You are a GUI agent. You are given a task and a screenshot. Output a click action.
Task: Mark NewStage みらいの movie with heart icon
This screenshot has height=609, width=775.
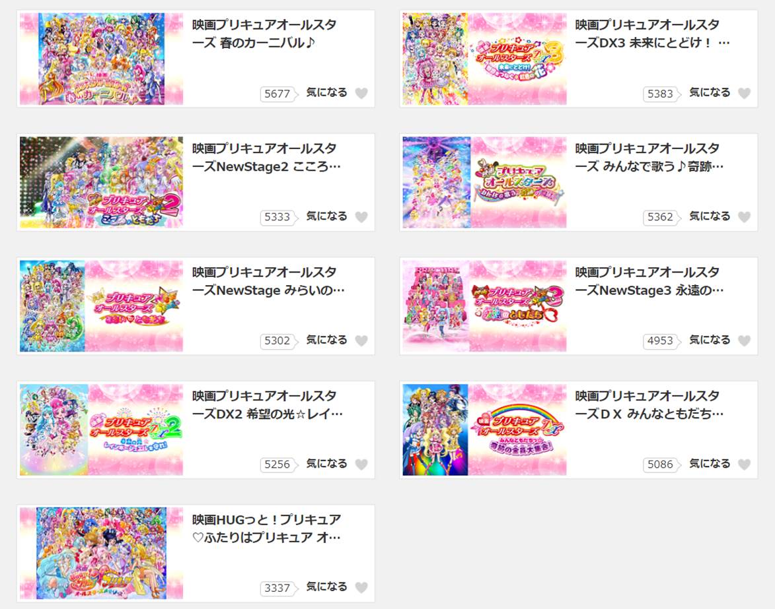click(x=361, y=340)
